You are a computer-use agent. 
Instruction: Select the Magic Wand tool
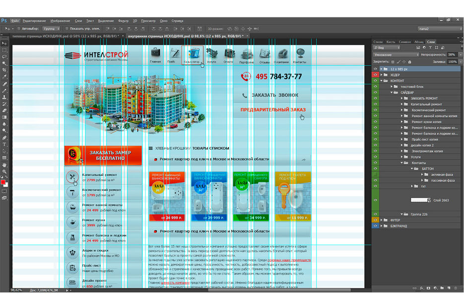[4, 64]
